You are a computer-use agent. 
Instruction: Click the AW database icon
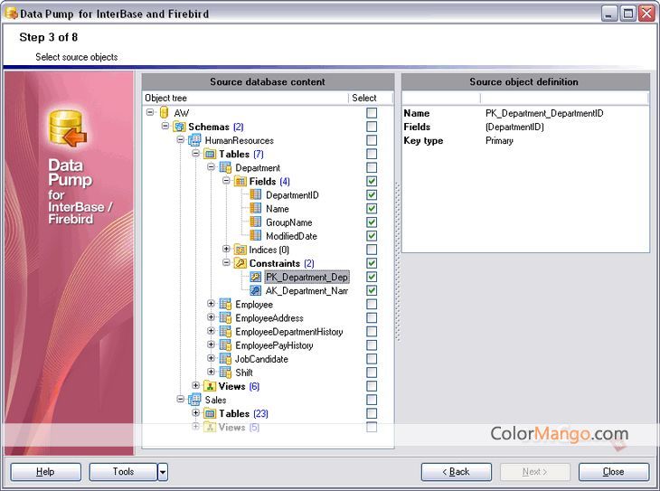tap(165, 113)
